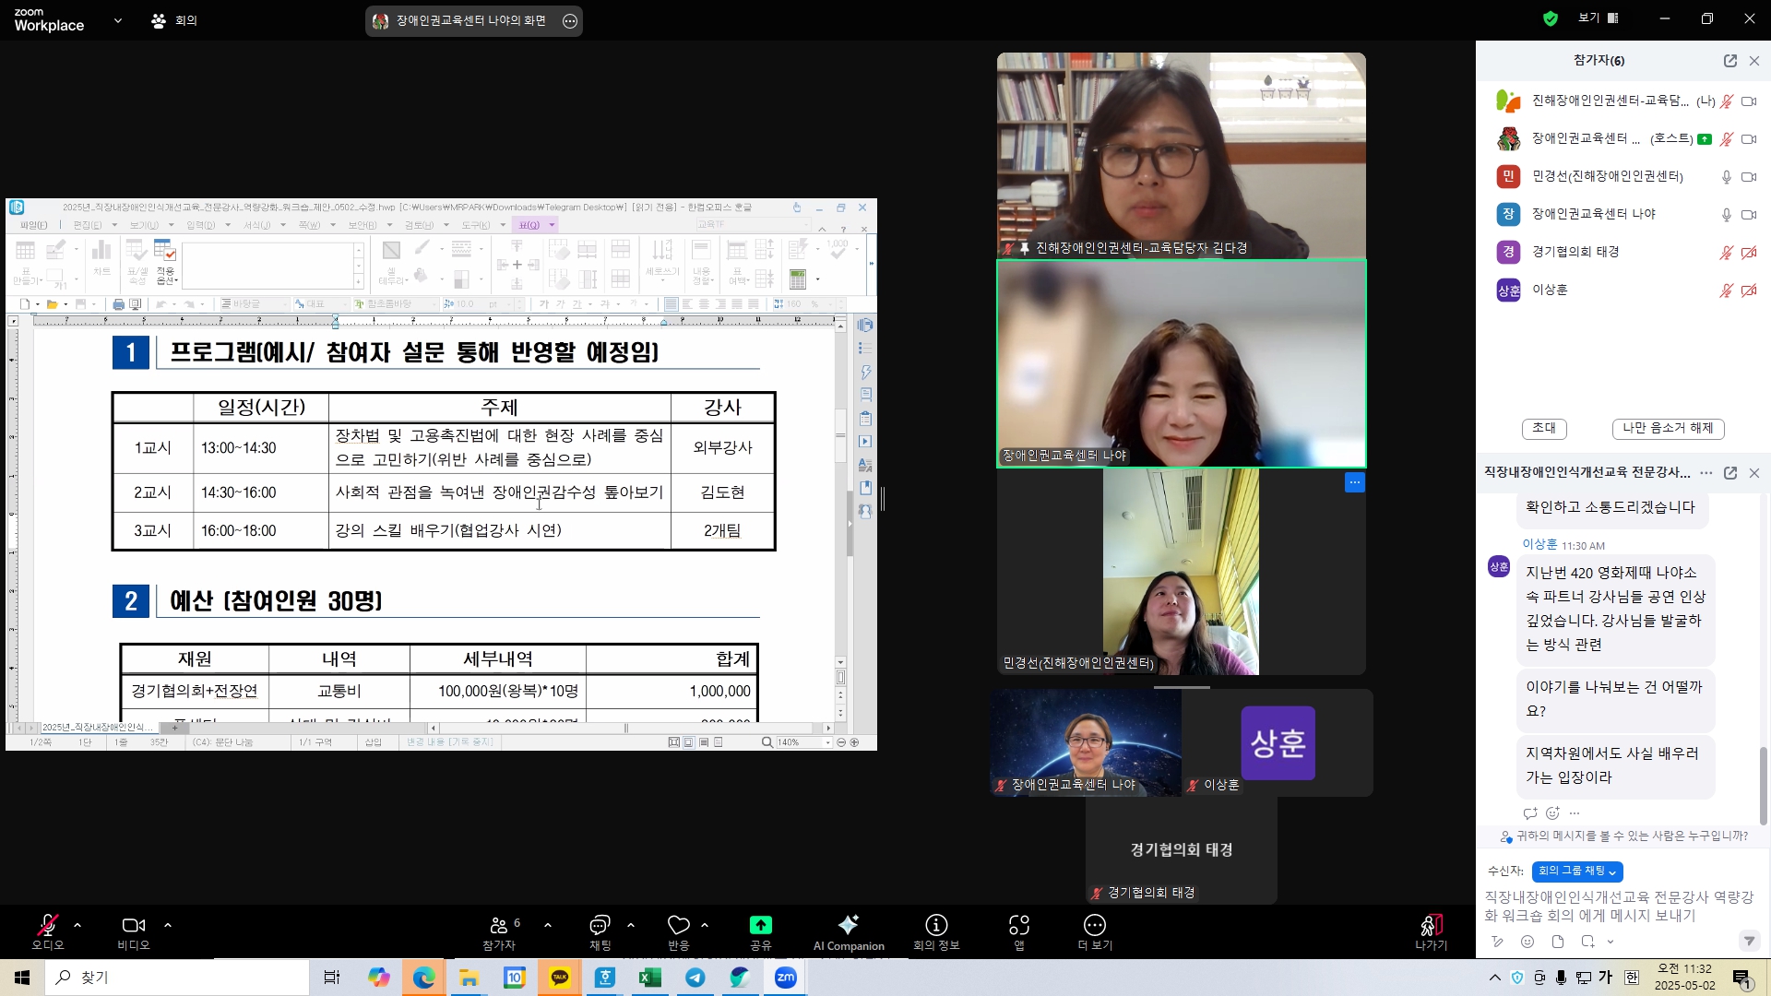Click the Leave meeting icon
The image size is (1771, 996).
[1431, 926]
